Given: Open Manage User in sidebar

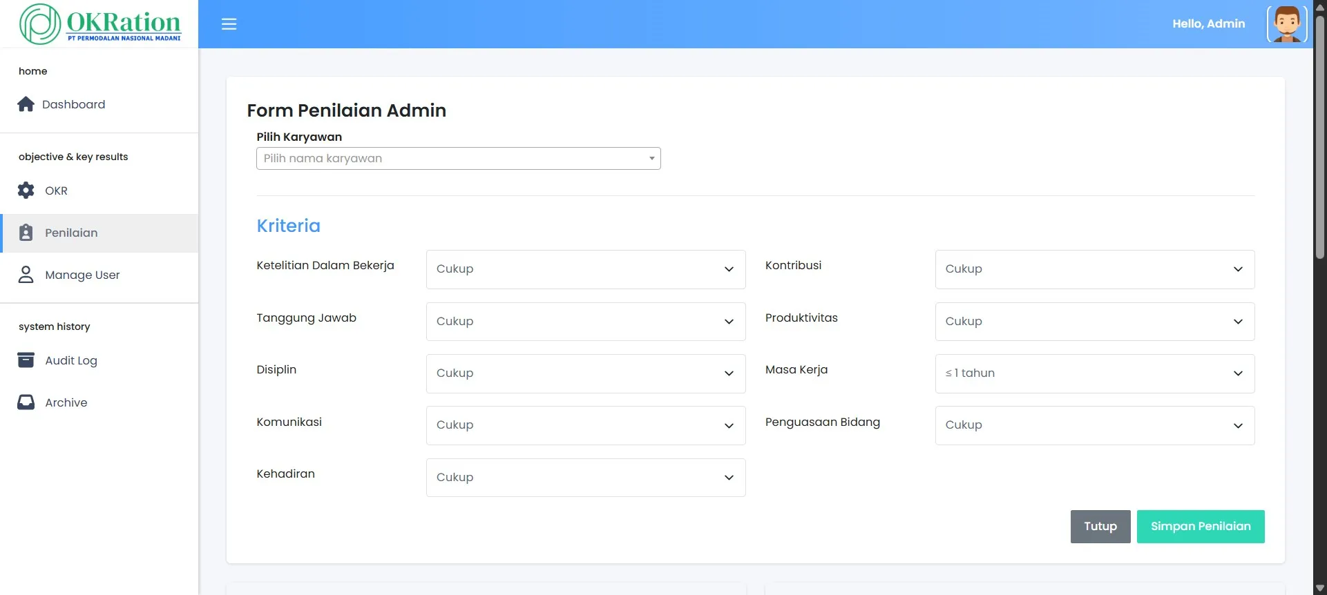Looking at the screenshot, I should pos(99,275).
